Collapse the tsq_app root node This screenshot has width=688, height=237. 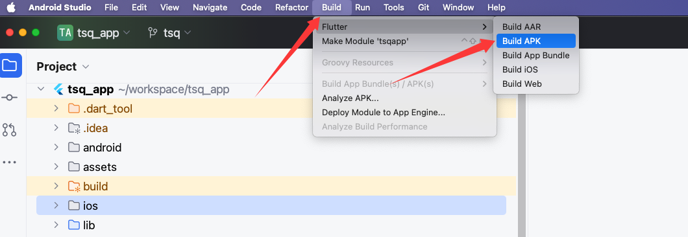coord(41,89)
